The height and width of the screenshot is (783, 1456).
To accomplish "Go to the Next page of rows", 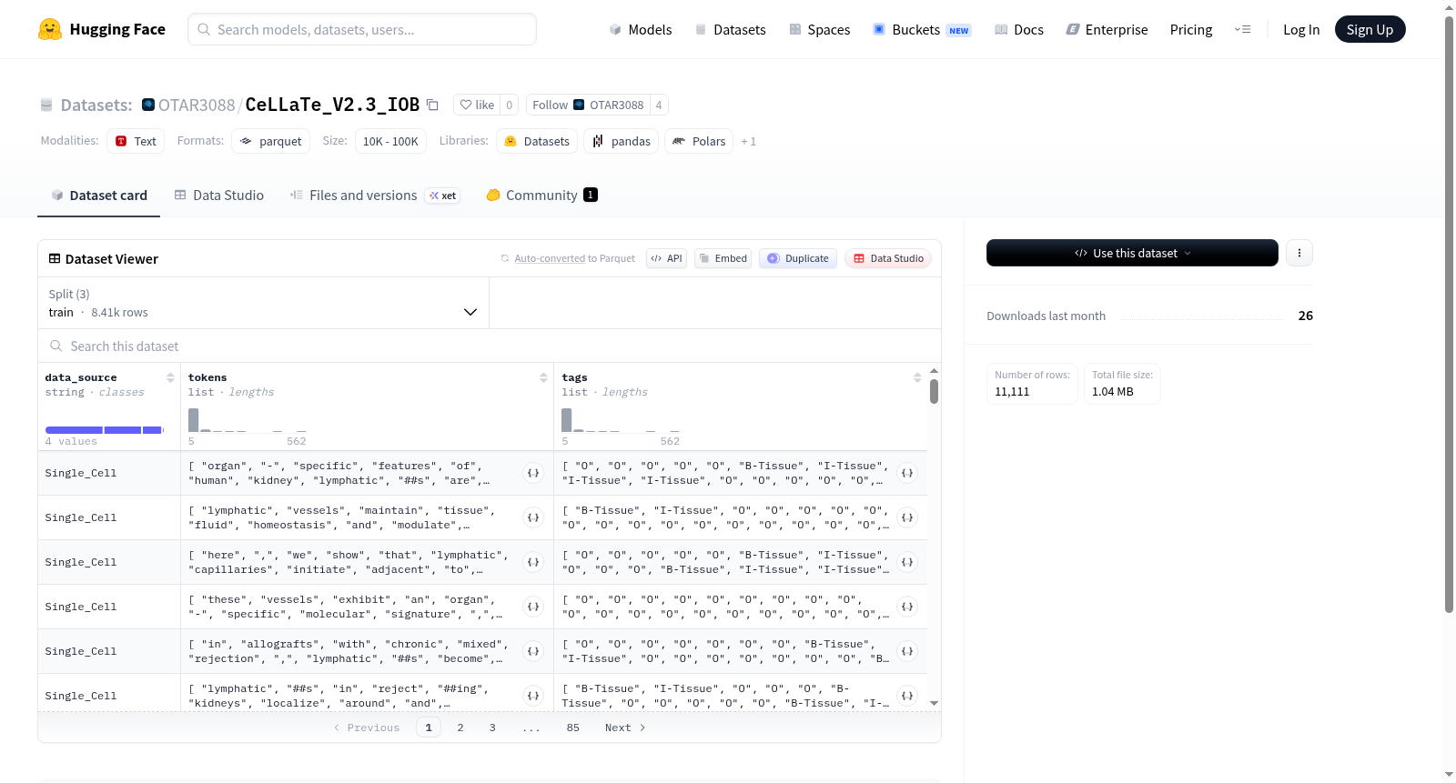I will [625, 728].
